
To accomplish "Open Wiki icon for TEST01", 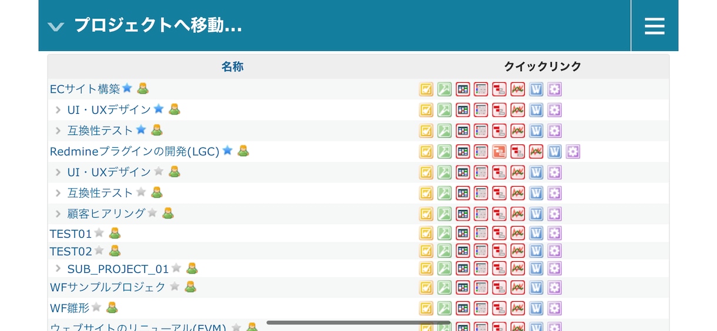I will (536, 234).
